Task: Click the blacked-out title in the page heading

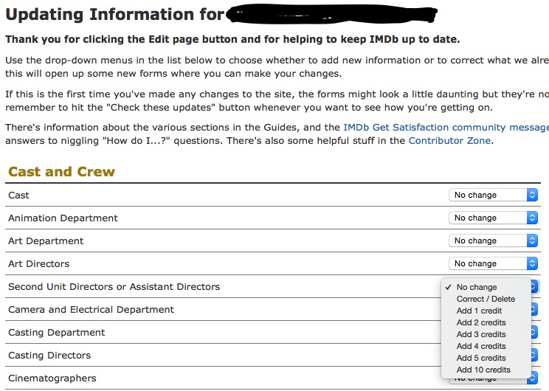Action: pyautogui.click(x=332, y=14)
